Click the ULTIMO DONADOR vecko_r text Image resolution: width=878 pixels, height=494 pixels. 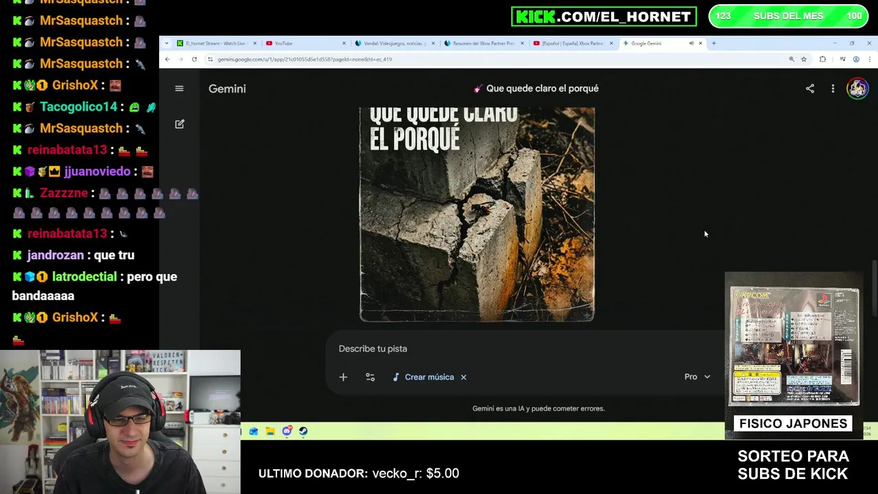359,473
